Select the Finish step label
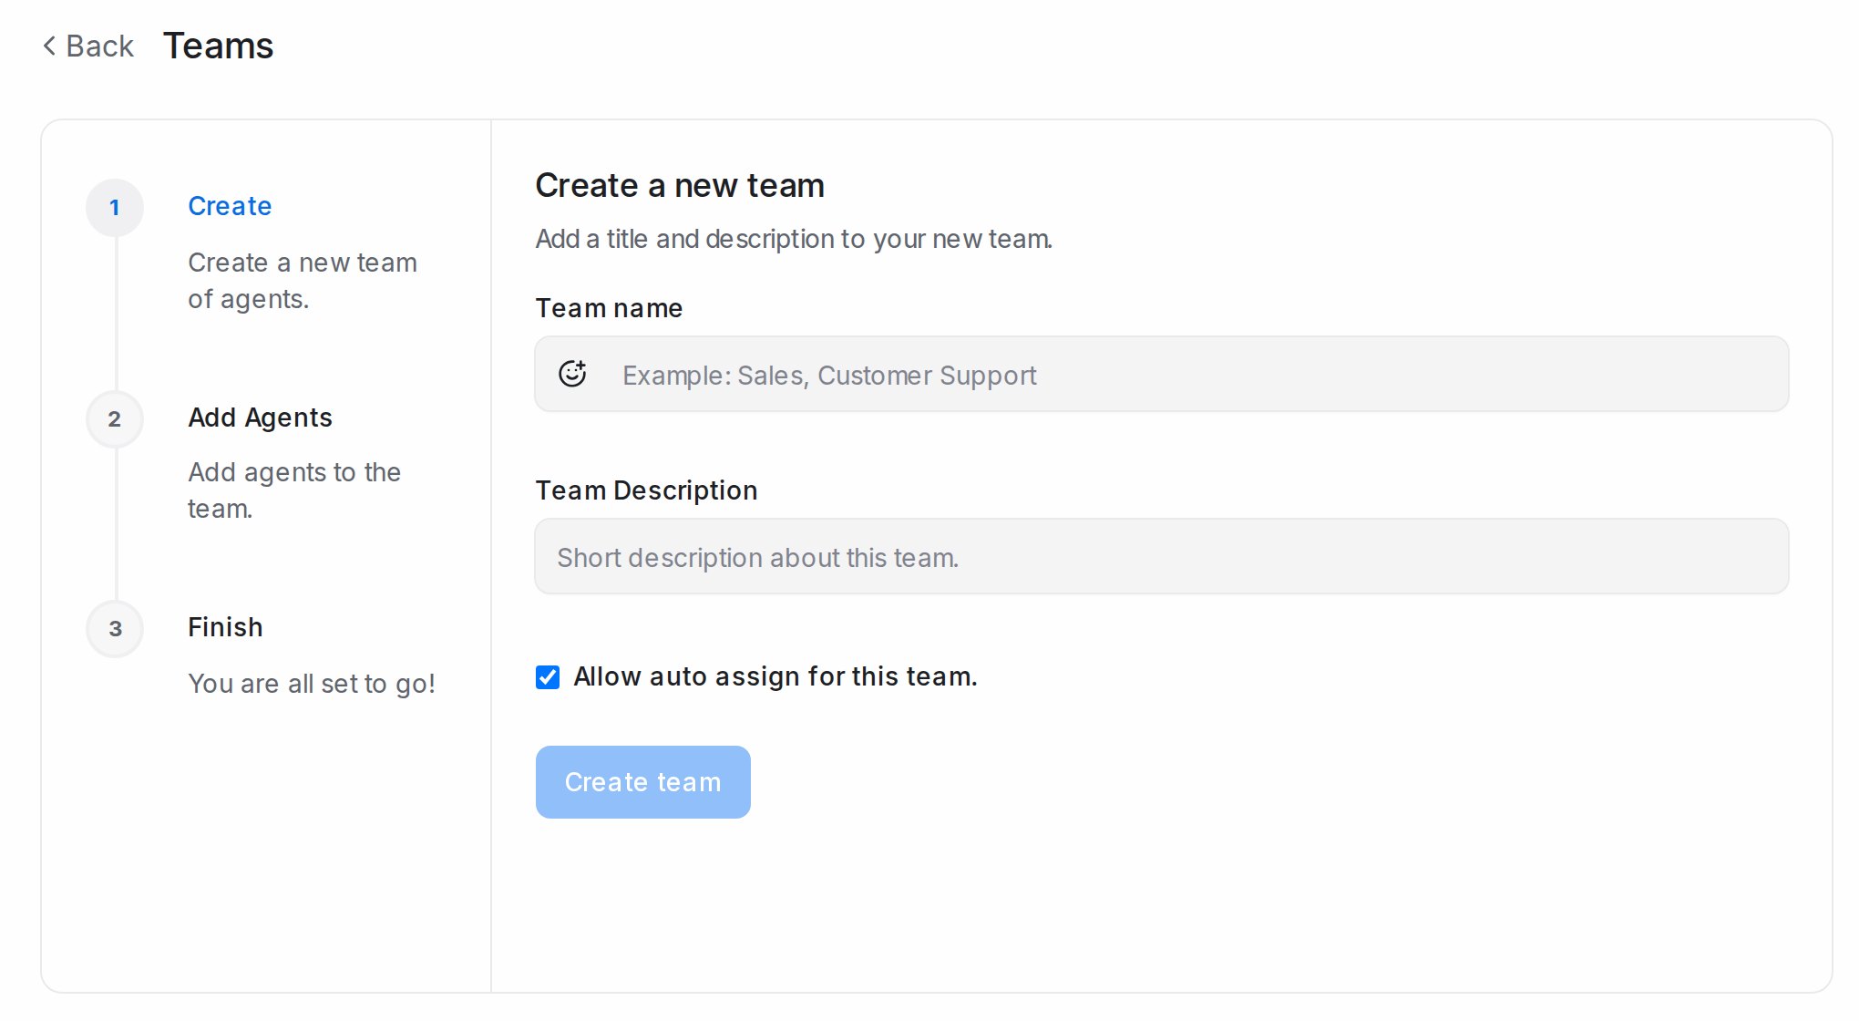Image resolution: width=1859 pixels, height=1021 pixels. (x=225, y=627)
